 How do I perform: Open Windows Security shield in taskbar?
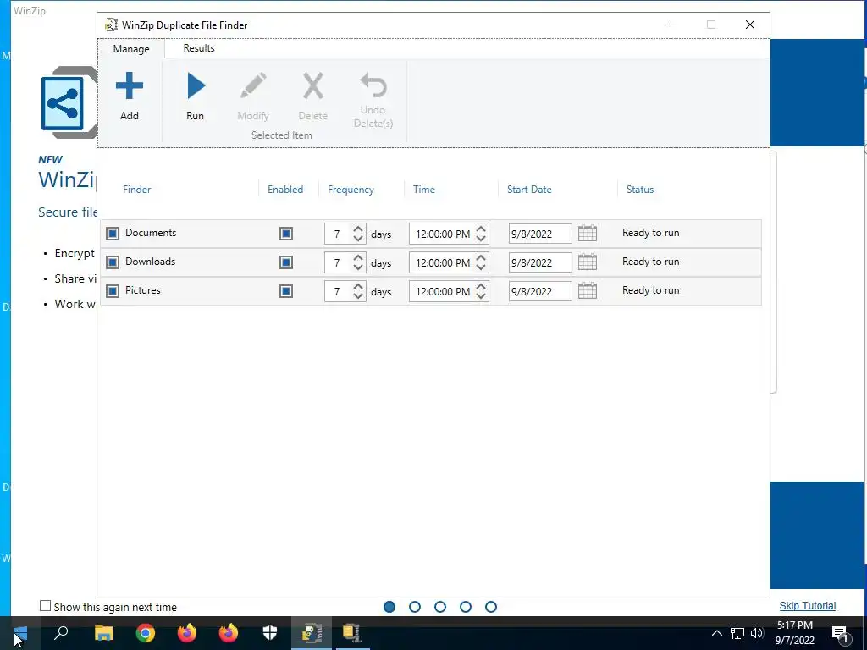pos(270,633)
